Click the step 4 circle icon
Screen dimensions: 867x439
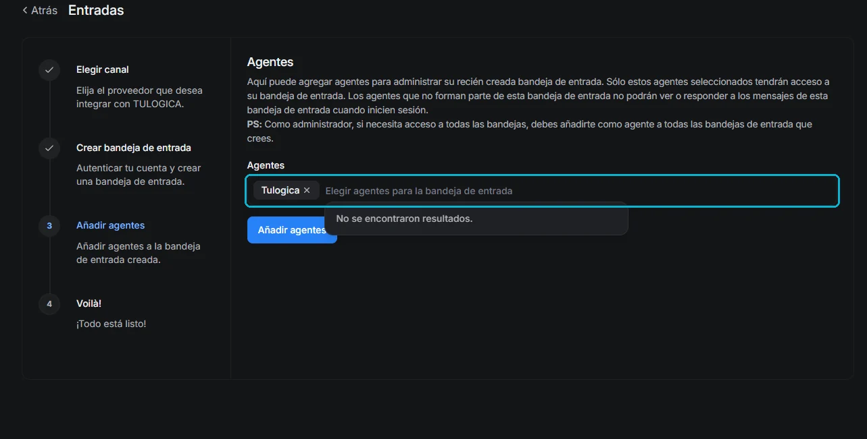click(49, 304)
